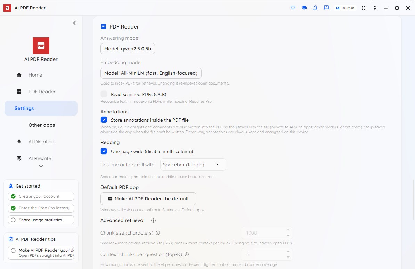This screenshot has height=269, width=415.
Task: Decrease context chunks with down arrow
Action: click(x=288, y=257)
